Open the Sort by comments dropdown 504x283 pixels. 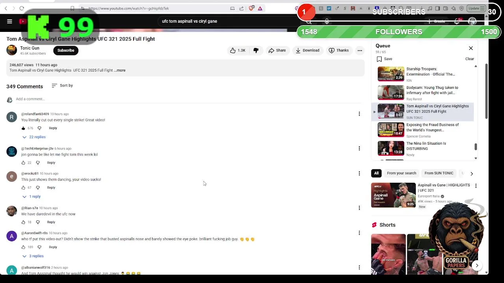coord(62,85)
